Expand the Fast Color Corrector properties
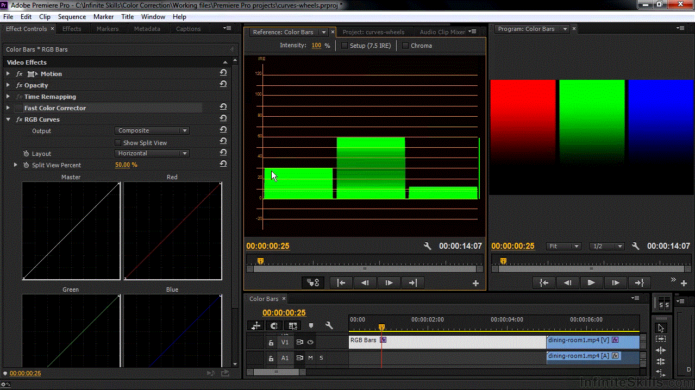The image size is (695, 390). tap(8, 108)
